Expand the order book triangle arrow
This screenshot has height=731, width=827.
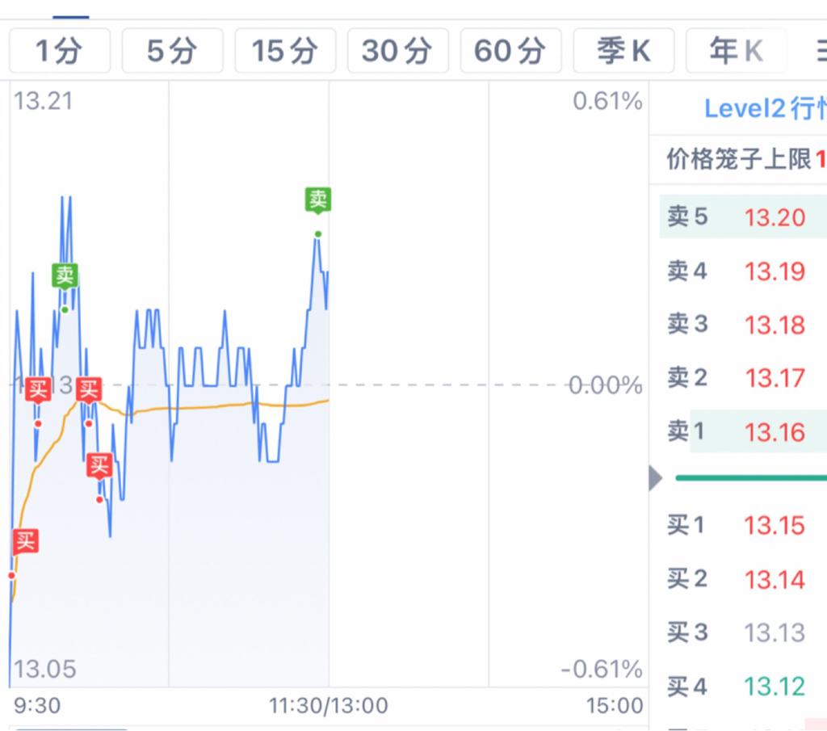[655, 478]
